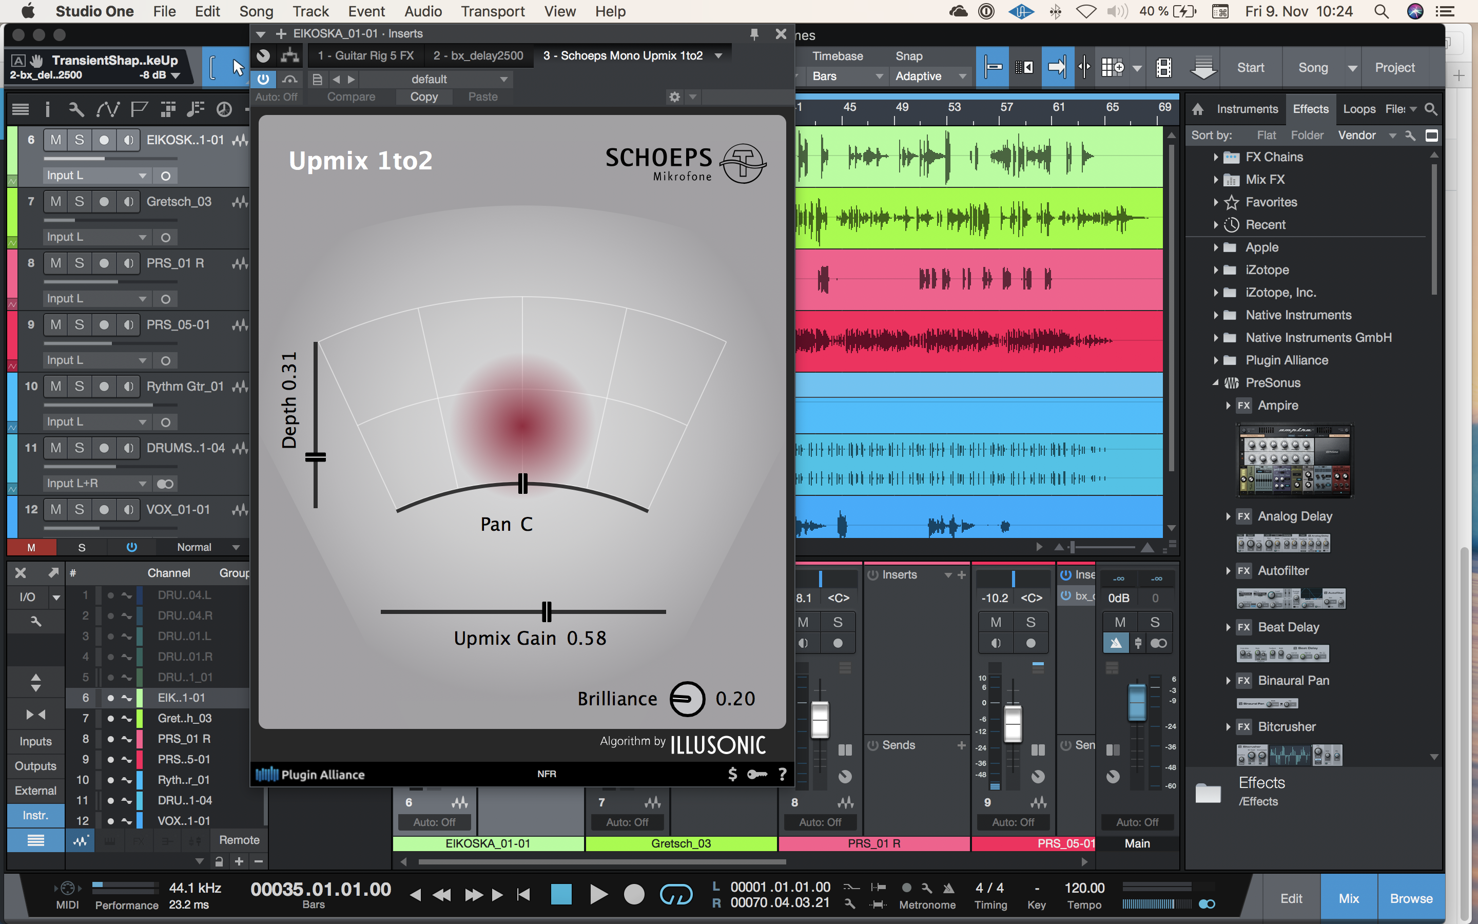
Task: Solo track 7 Gretsch_03
Action: 80,202
